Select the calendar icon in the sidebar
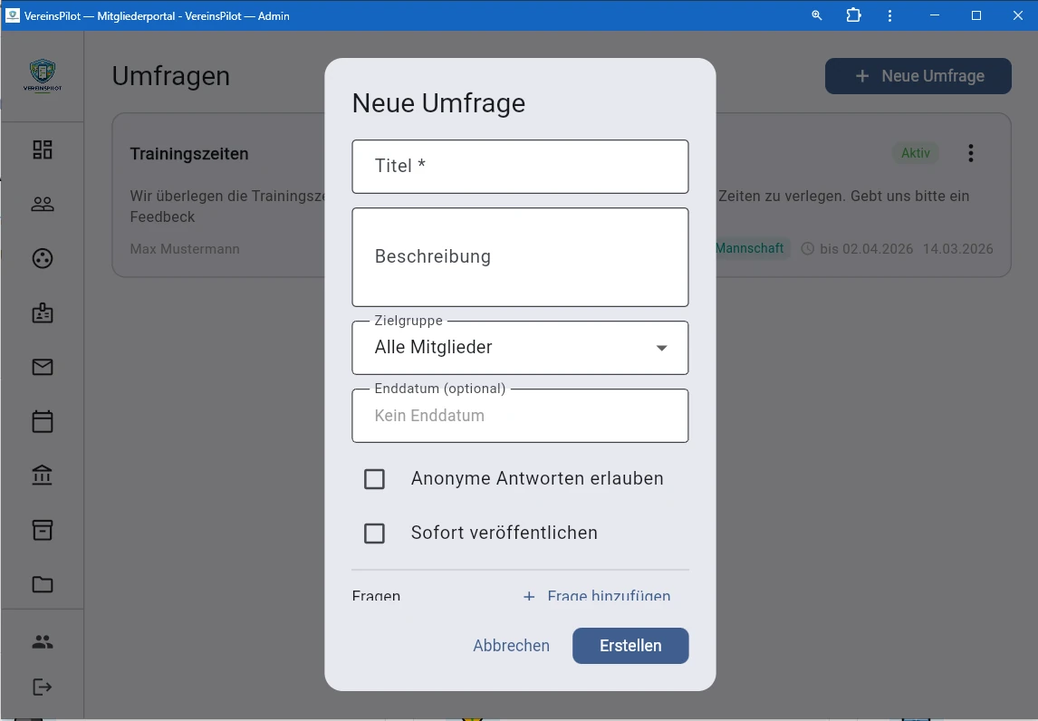1038x721 pixels. (x=42, y=421)
